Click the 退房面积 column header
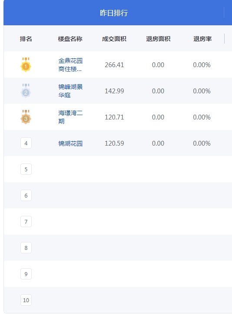232x317 pixels. (158, 39)
